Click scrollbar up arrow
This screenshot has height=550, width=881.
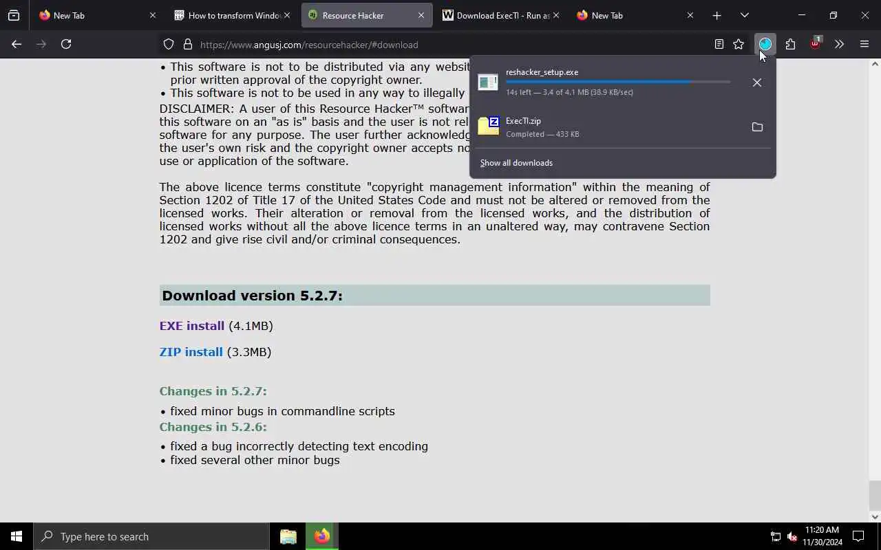875,64
